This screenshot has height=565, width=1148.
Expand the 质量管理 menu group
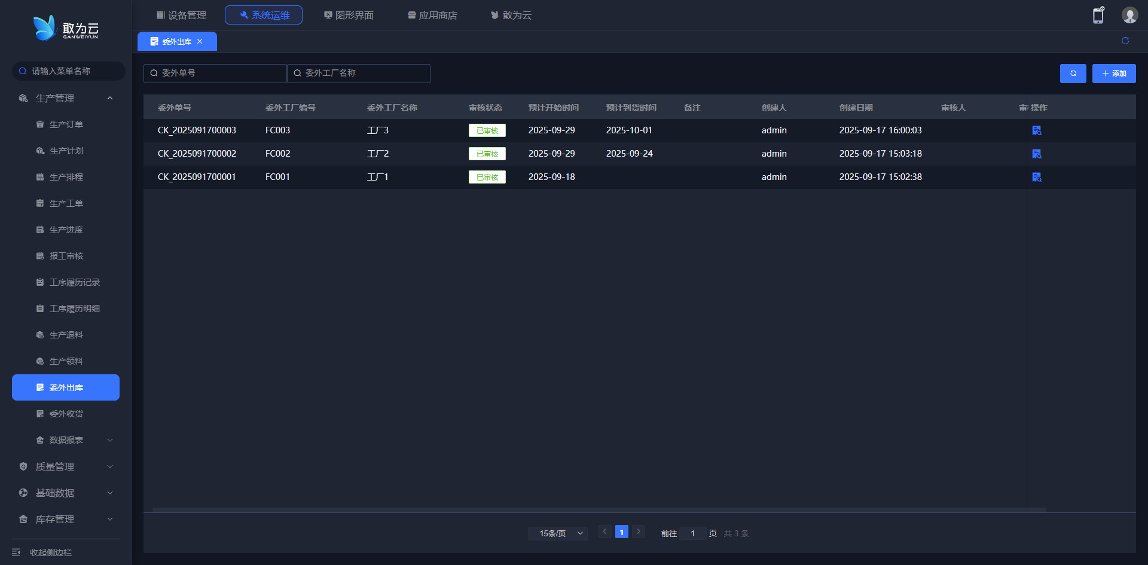point(110,466)
